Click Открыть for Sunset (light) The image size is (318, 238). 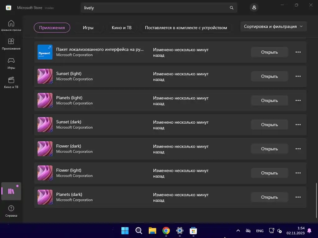(x=269, y=76)
